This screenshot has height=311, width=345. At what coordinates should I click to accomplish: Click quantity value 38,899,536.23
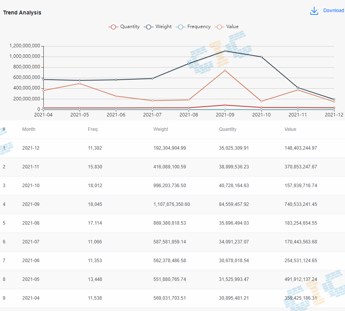[x=234, y=167]
